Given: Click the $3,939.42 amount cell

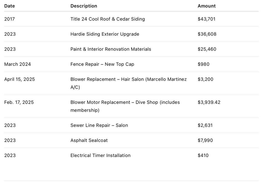Looking at the screenshot, I should (209, 102).
